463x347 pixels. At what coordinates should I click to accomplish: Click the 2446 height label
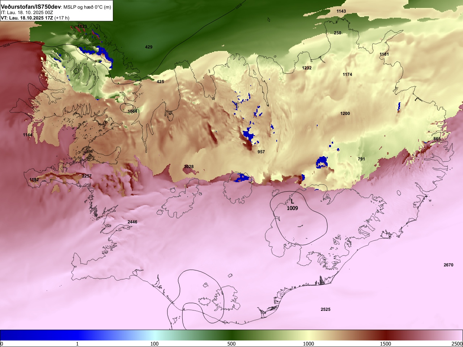coord(132,222)
